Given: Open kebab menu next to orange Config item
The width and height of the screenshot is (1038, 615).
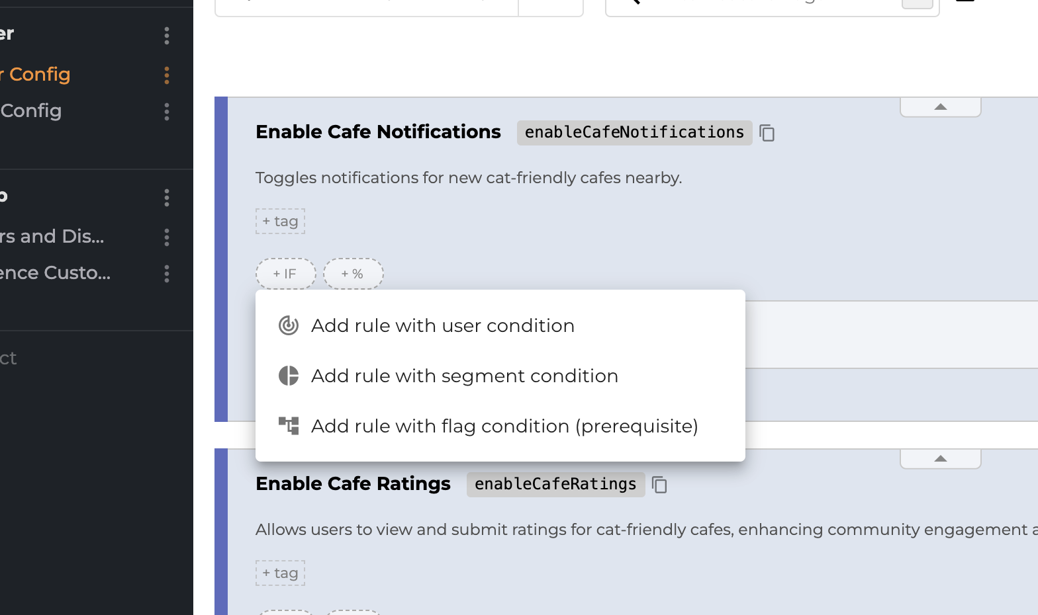Looking at the screenshot, I should [x=167, y=75].
